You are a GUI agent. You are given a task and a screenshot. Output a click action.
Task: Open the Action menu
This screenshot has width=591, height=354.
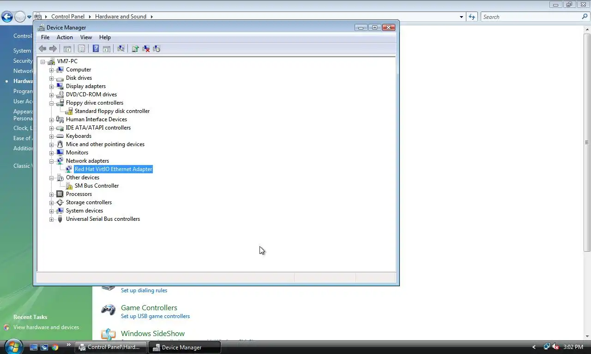[65, 37]
